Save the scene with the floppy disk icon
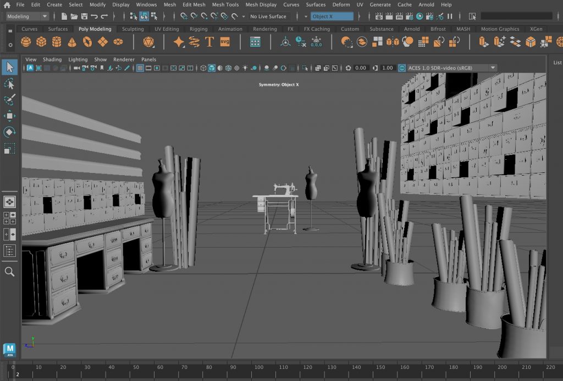Screen dimensions: 563x381 point(84,16)
